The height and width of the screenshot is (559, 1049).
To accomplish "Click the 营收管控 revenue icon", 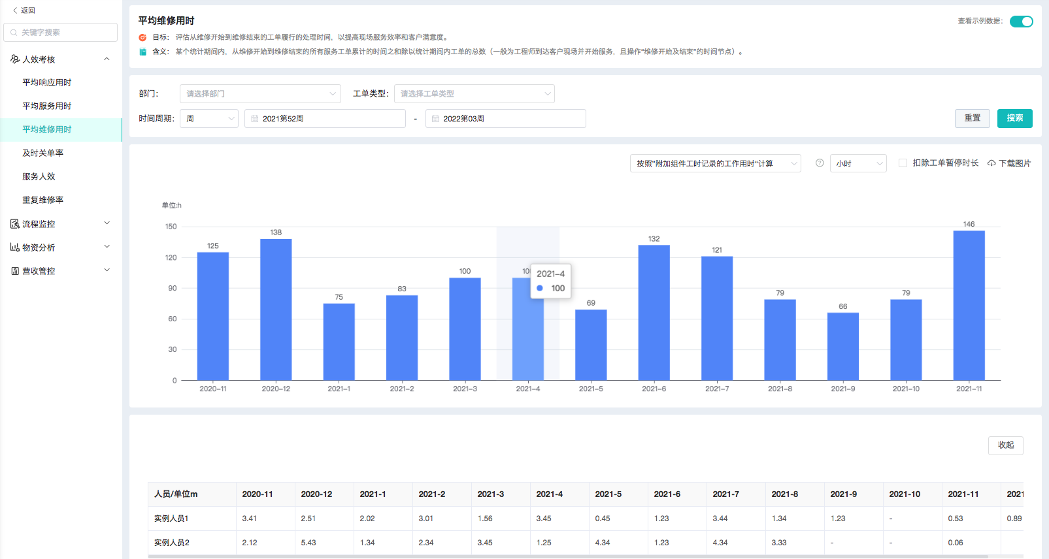I will tap(15, 271).
